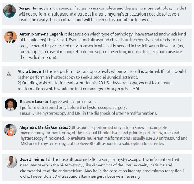Select Ricardo Lasmar's profile picture
194x184 pixels.
[11, 104]
